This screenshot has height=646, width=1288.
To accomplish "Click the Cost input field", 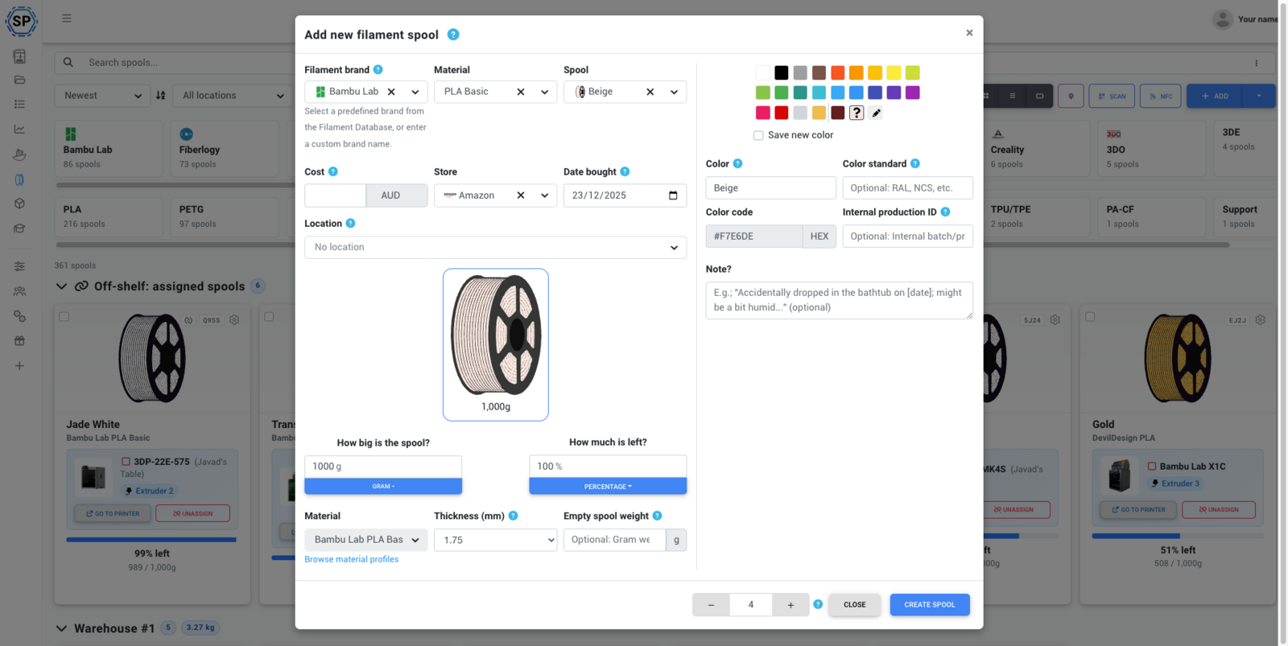I will (x=335, y=195).
